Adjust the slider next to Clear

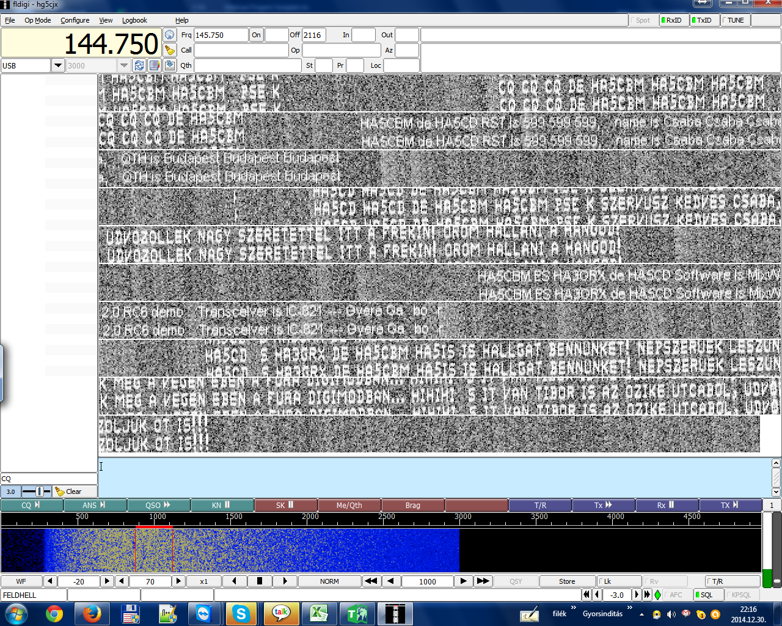(x=38, y=492)
